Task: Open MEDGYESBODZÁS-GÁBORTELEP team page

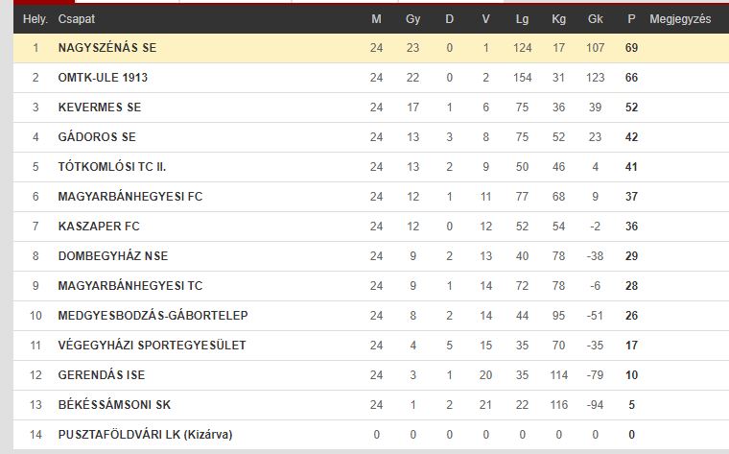Action: [153, 316]
